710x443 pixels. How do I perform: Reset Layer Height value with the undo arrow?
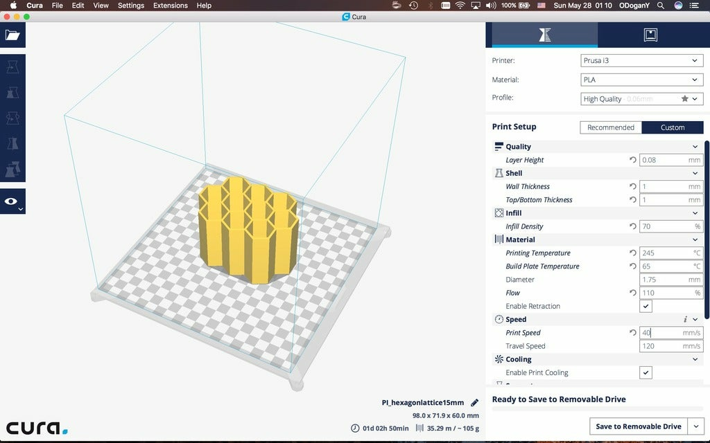tap(632, 160)
